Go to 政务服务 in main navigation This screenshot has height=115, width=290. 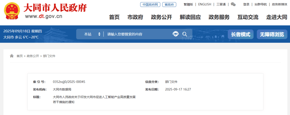[219, 17]
